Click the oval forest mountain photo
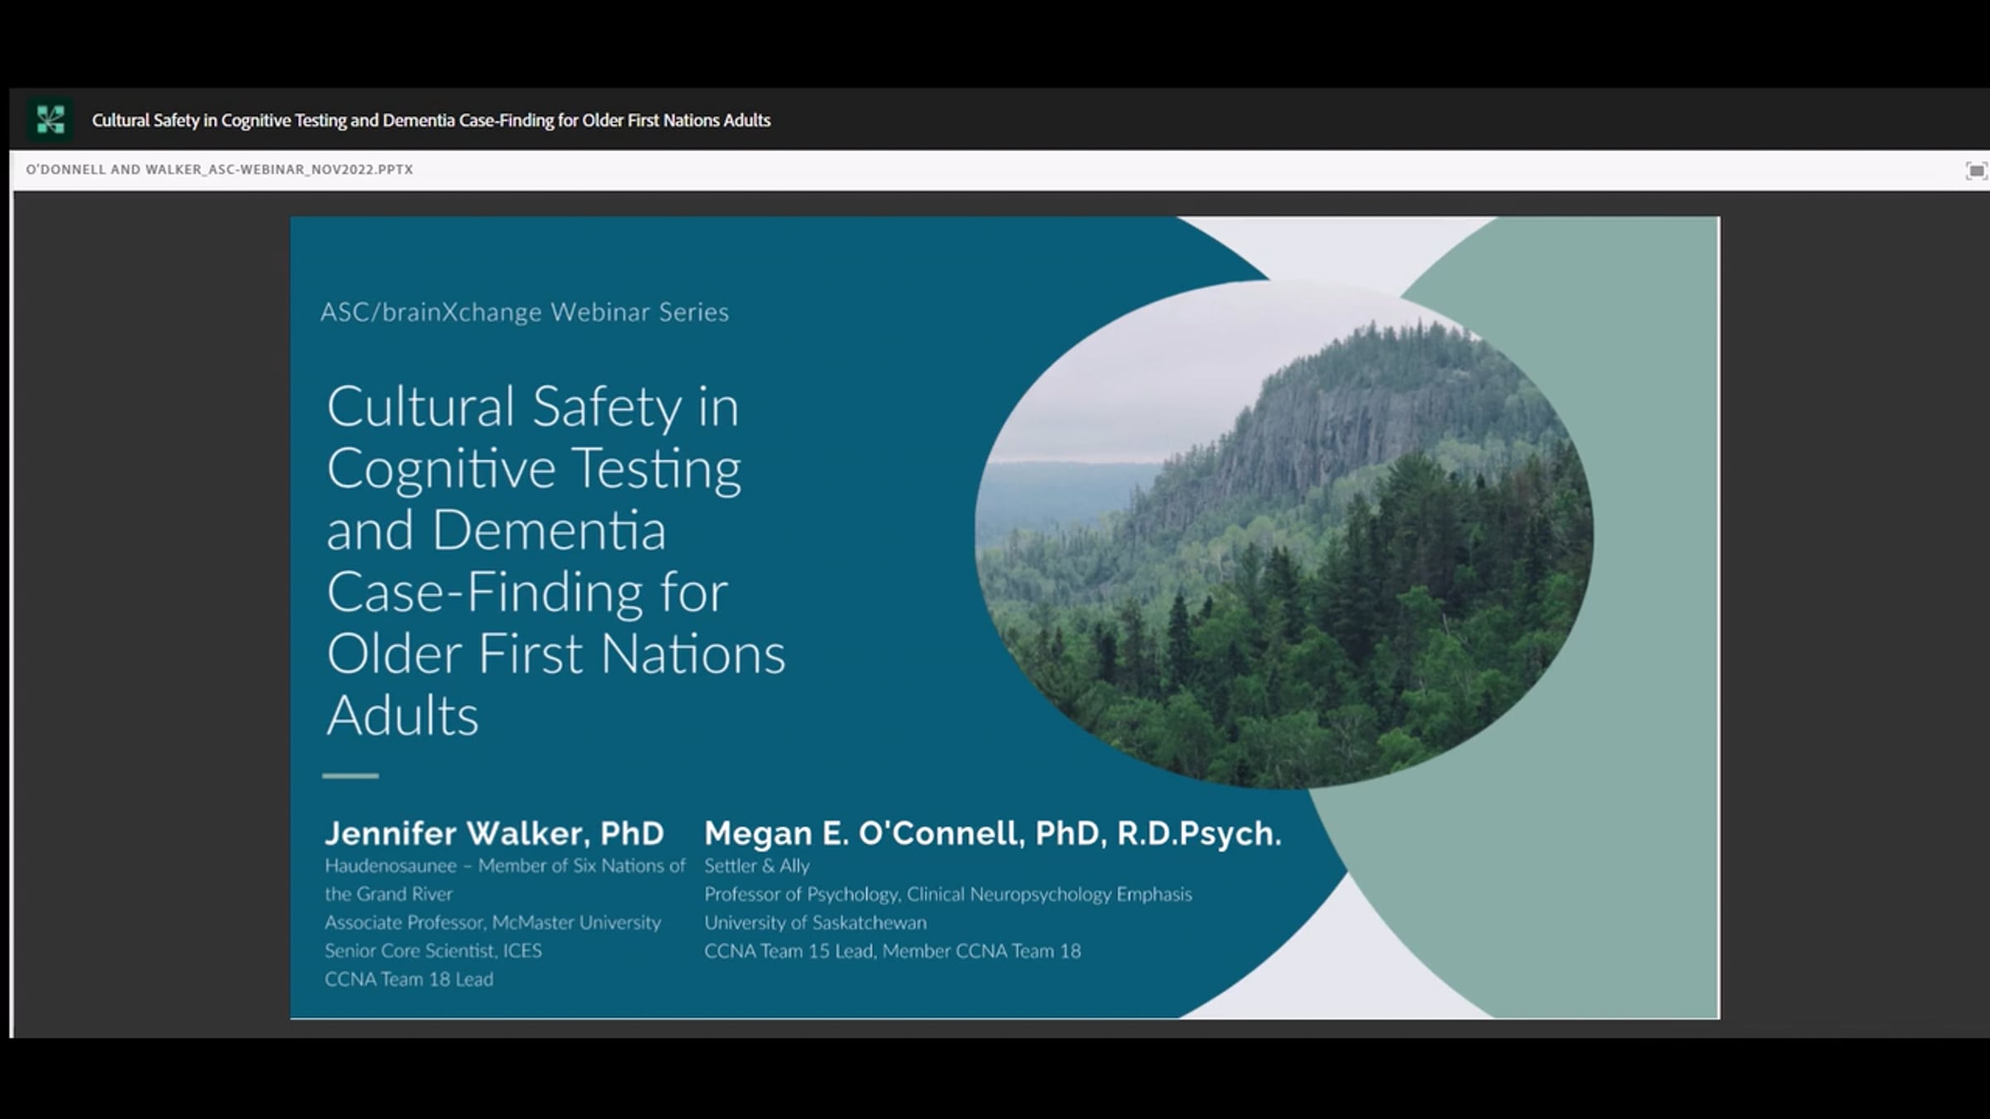The height and width of the screenshot is (1119, 1990). 1284,535
